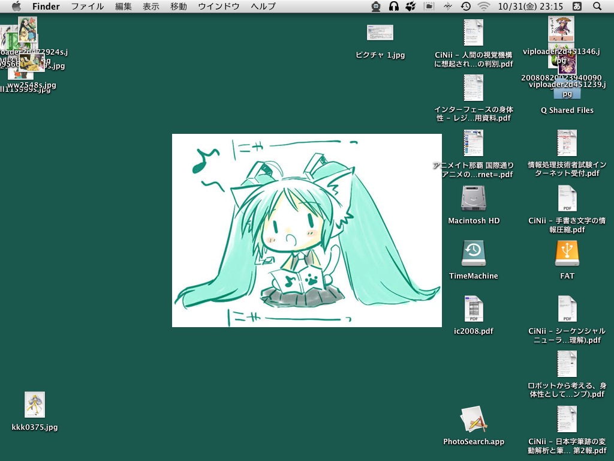Select the Q Shared Files folder
Screen dimensions: 614x461
click(x=567, y=93)
